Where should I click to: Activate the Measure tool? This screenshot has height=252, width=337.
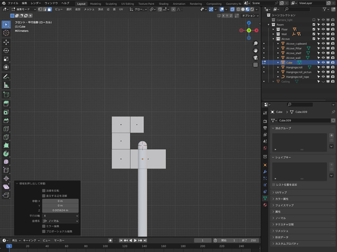6,85
